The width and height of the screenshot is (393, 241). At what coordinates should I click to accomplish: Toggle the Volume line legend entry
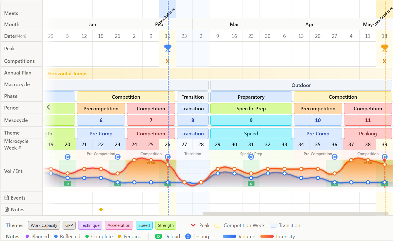pos(239,237)
